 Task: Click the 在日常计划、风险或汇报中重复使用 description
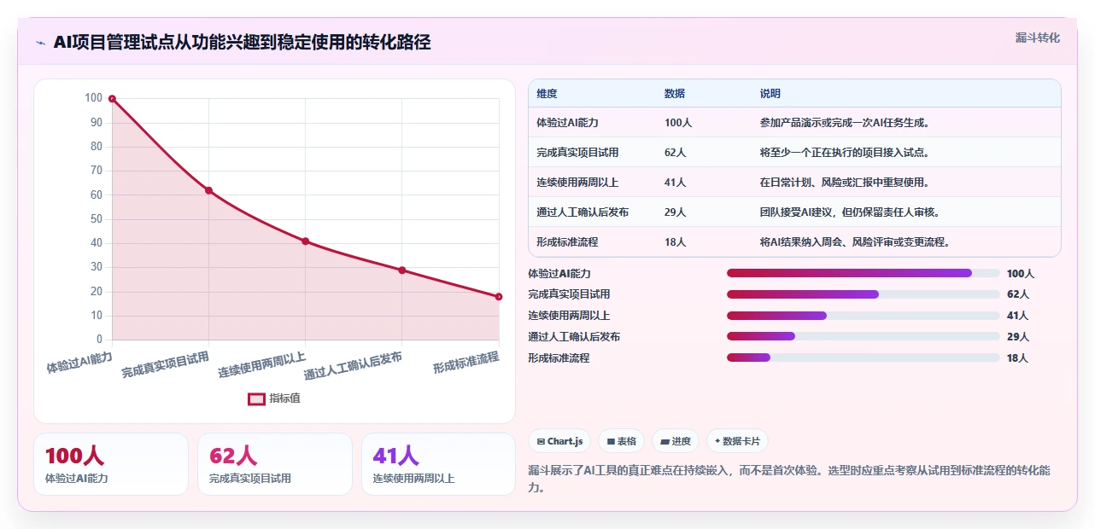pyautogui.click(x=906, y=183)
